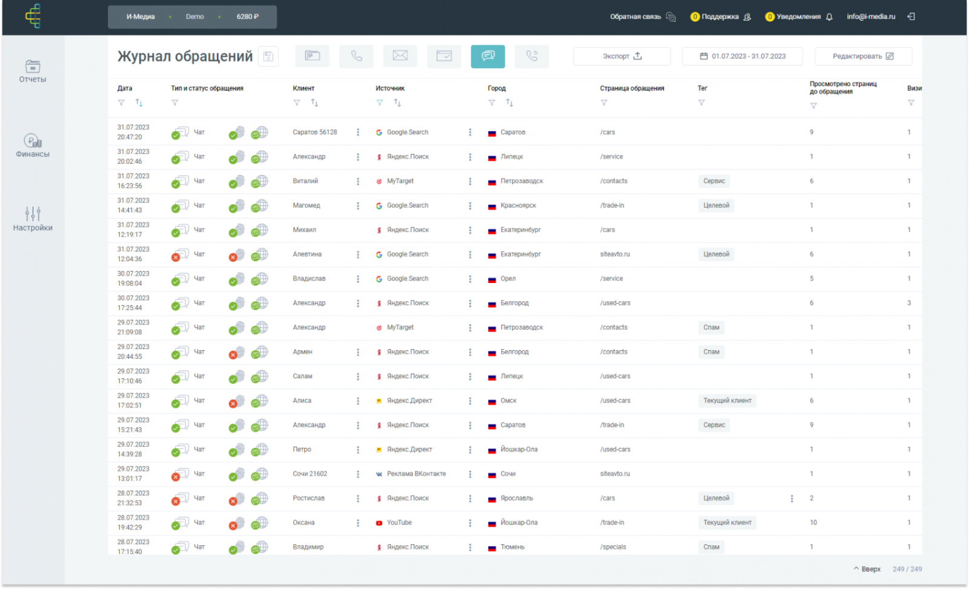969x589 pixels.
Task: Sort the table by Дата column
Action: pyautogui.click(x=139, y=103)
